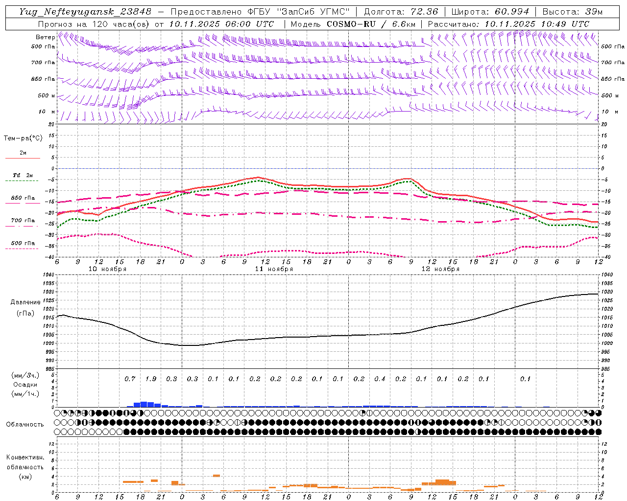The width and height of the screenshot is (627, 501).
Task: Click the 0.7 precipitation total
Action: tap(130, 379)
